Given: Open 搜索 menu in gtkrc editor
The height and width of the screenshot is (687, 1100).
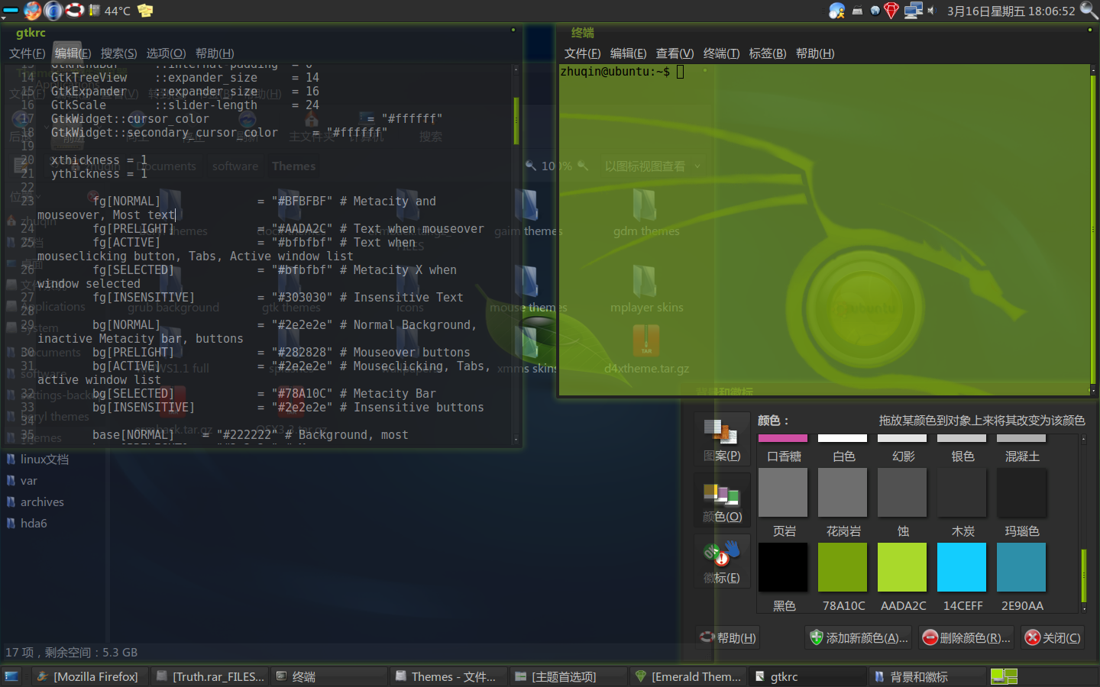Looking at the screenshot, I should [119, 53].
